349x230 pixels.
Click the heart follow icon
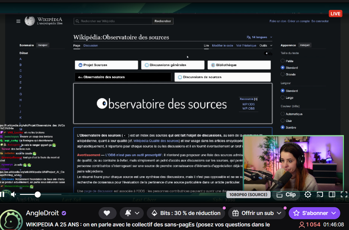point(107,213)
